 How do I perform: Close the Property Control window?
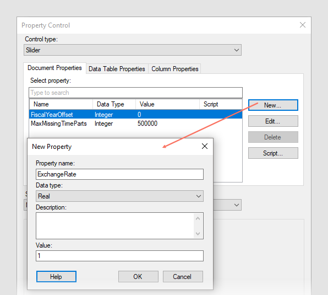click(x=303, y=25)
